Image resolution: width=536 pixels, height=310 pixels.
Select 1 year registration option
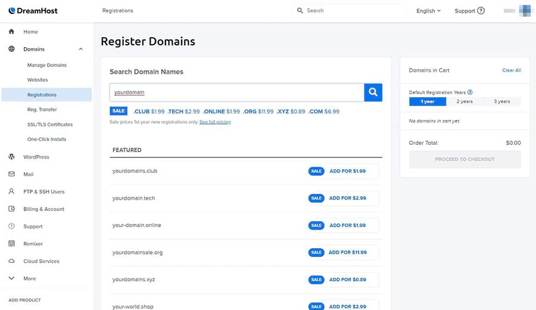(427, 101)
